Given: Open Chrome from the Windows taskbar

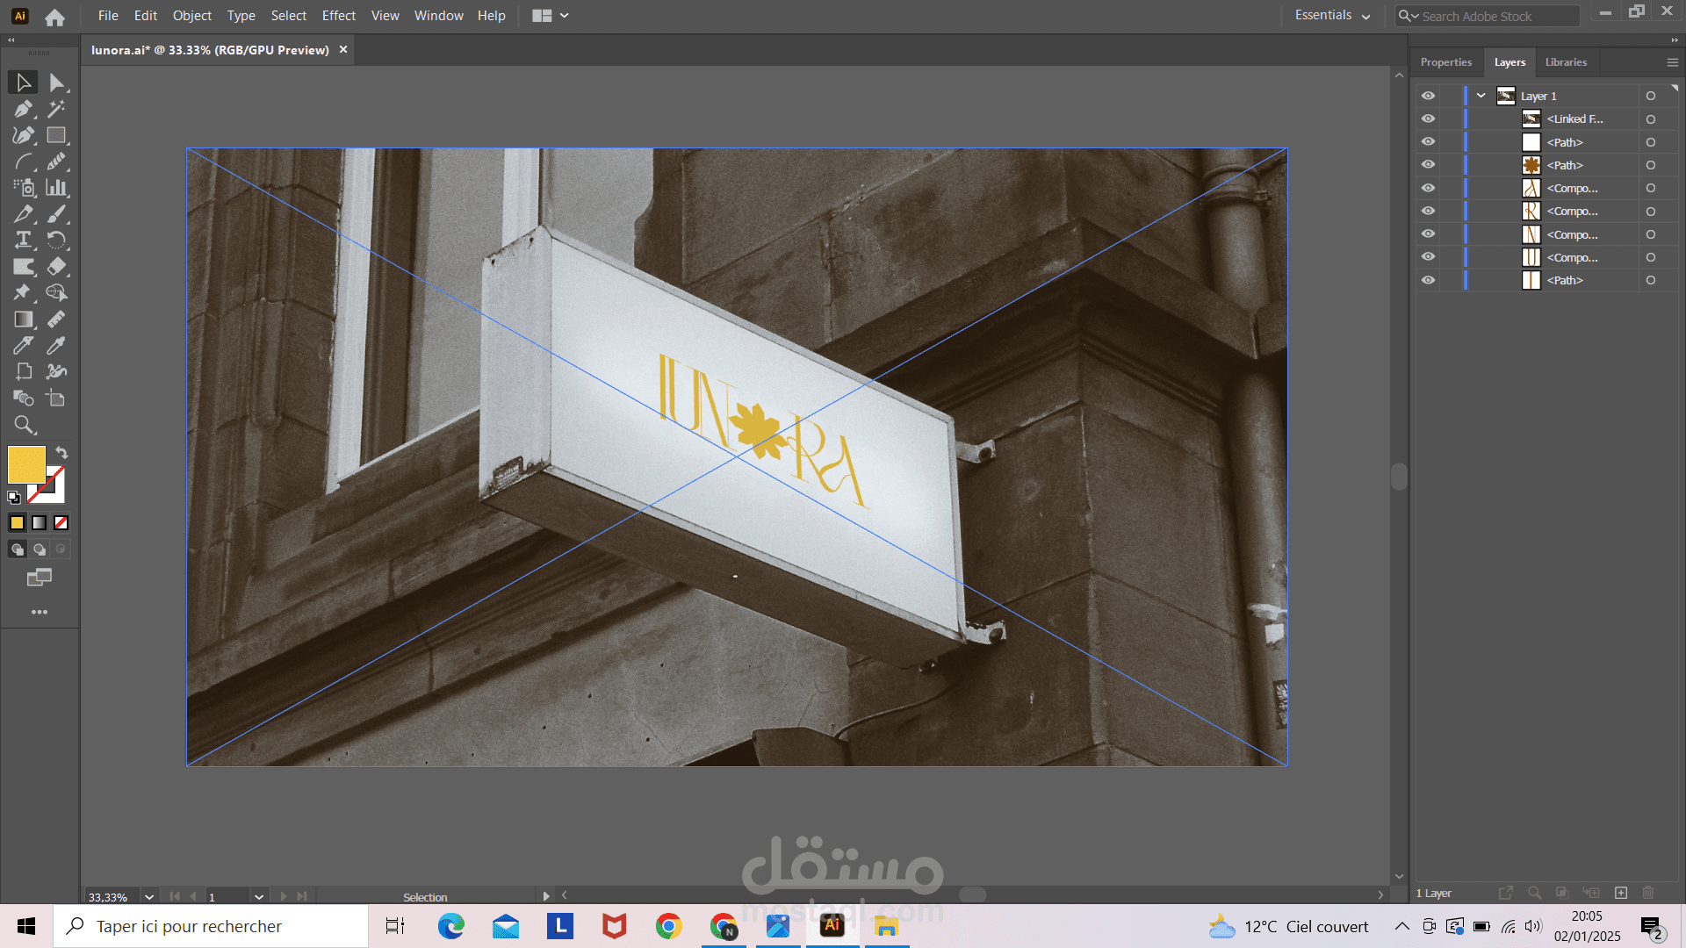Looking at the screenshot, I should 668,926.
